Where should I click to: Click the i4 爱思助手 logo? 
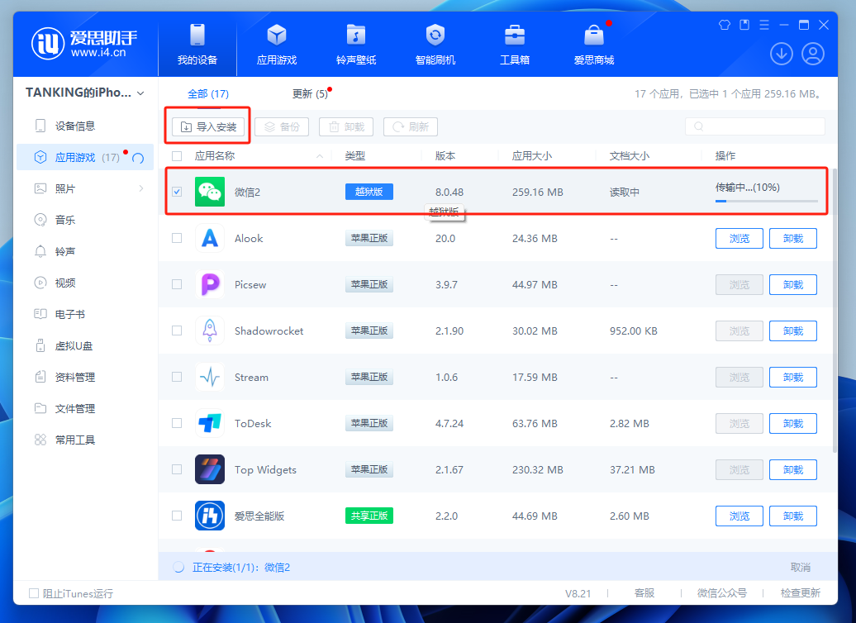[84, 44]
